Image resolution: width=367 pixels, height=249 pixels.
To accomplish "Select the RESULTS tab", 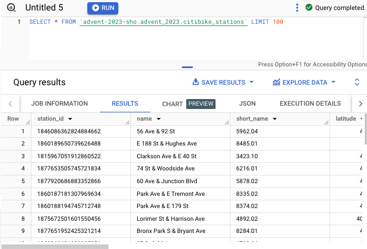I will 125,103.
